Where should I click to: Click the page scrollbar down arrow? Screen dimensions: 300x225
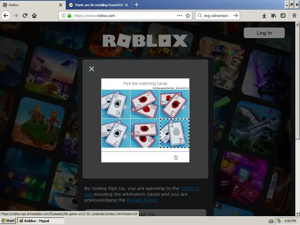coord(297,214)
